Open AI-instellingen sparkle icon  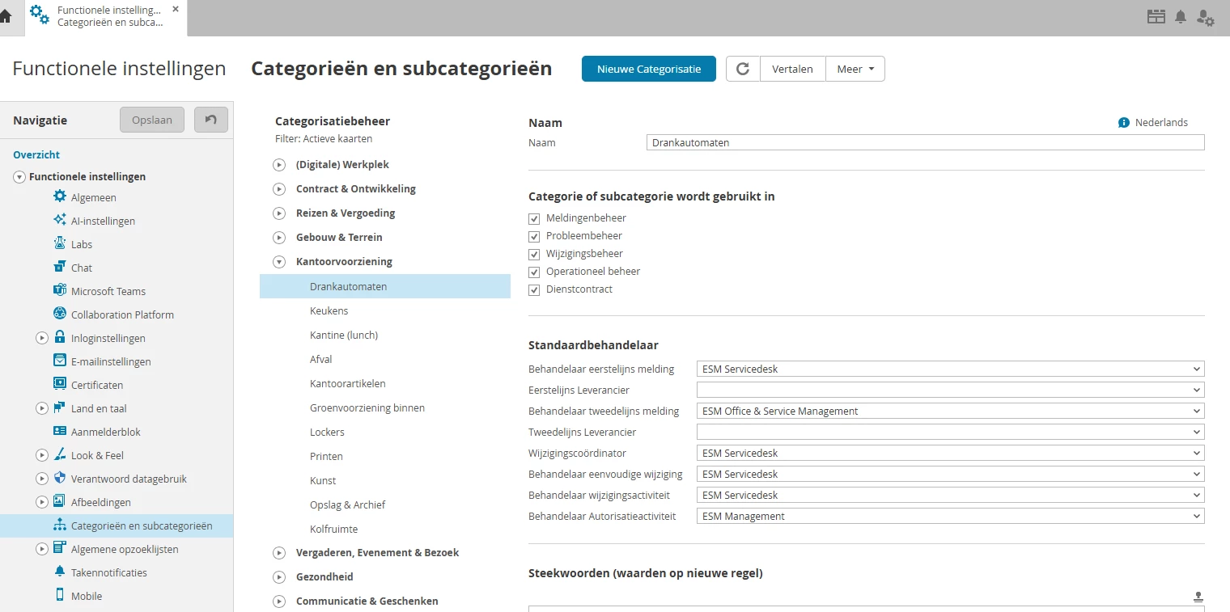[x=60, y=220]
